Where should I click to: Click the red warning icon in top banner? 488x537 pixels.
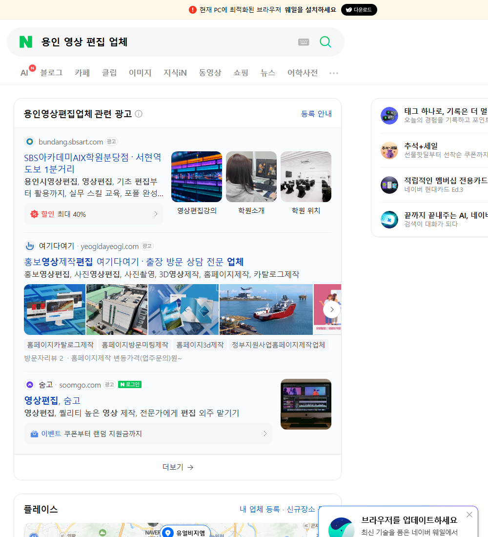point(192,10)
